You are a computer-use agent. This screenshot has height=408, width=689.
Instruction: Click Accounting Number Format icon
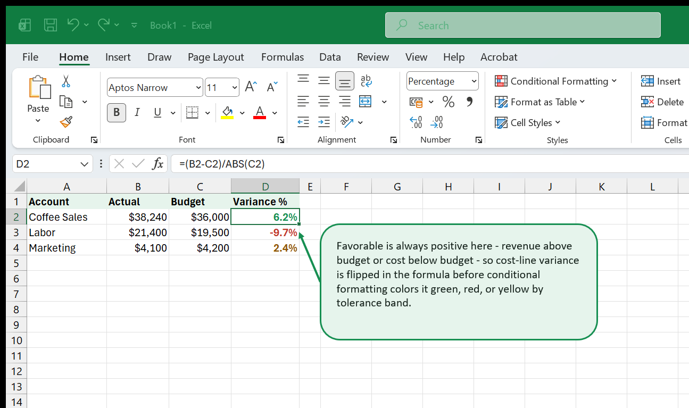[417, 101]
